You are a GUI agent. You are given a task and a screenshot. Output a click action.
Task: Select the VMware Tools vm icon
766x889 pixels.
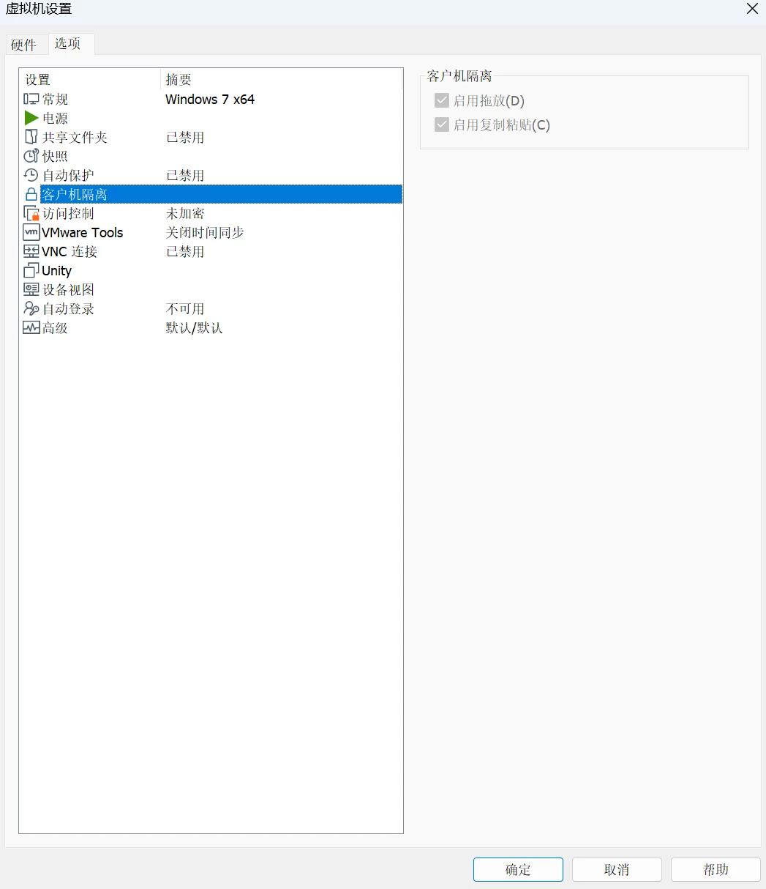(x=31, y=233)
